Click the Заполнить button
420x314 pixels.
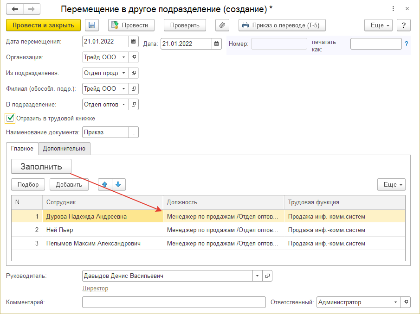(x=41, y=167)
